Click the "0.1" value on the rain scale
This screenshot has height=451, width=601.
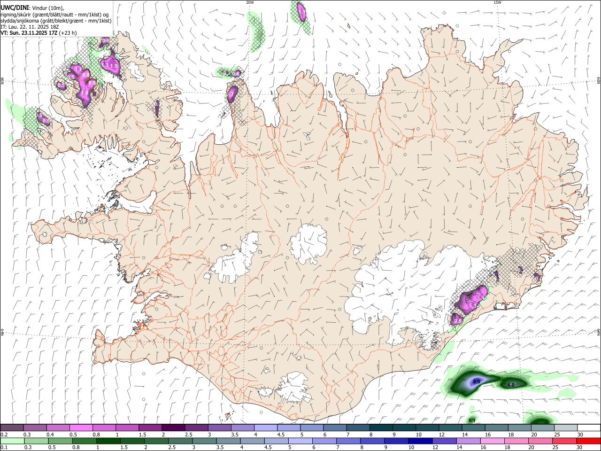click(x=4, y=447)
